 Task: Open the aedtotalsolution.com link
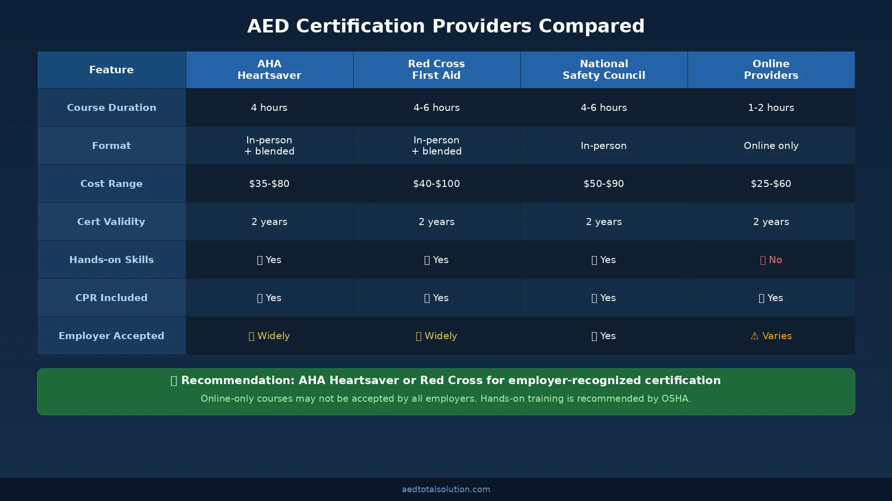click(x=446, y=489)
